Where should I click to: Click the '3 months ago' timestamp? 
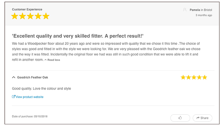(x=204, y=15)
